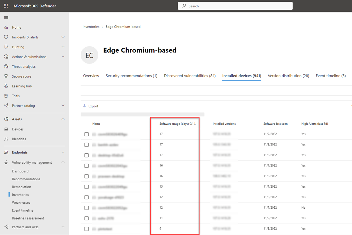Open Dashboard under Vulnerability management
This screenshot has width=352, height=235.
click(20, 171)
